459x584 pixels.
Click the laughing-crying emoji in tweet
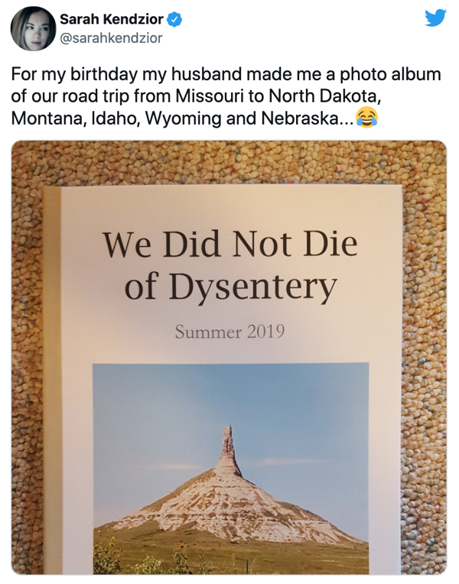366,118
